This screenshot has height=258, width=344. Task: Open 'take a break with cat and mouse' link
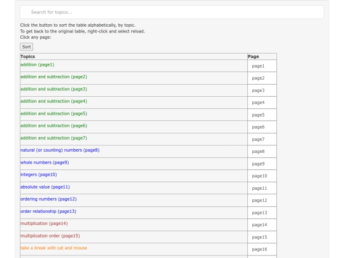tap(54, 248)
